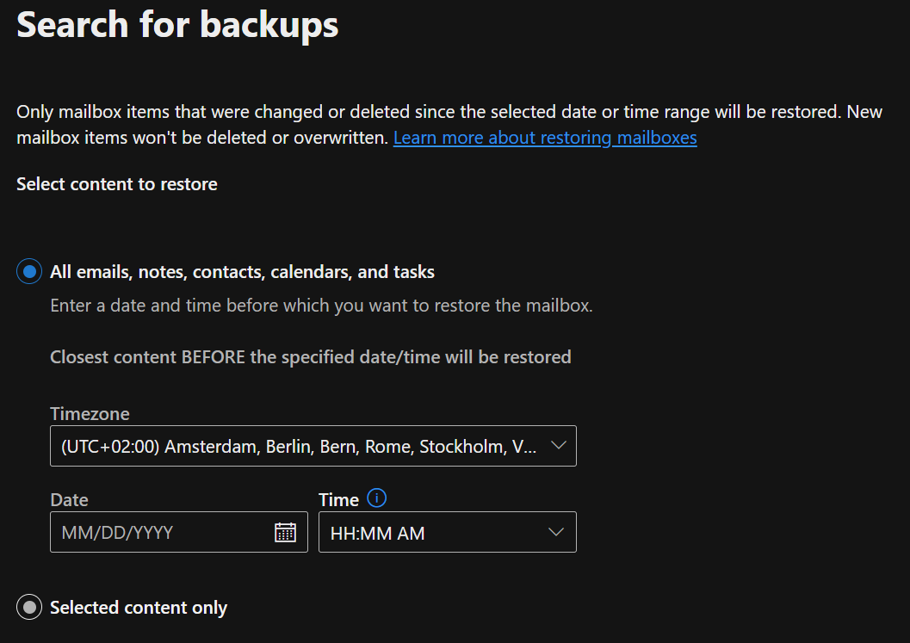Choose the Selected content only radio button
This screenshot has width=910, height=643.
29,608
